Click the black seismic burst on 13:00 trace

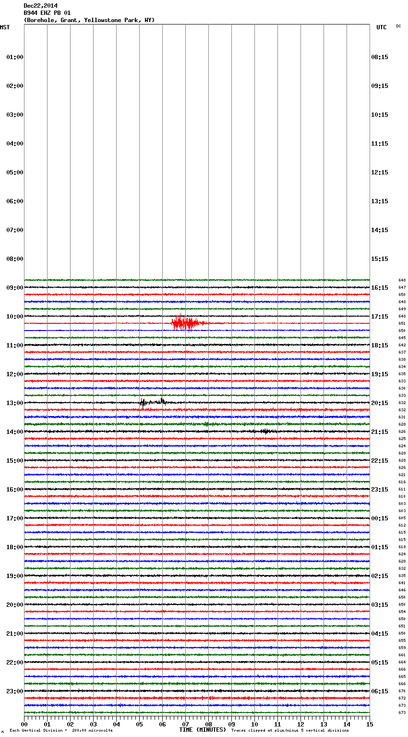tap(153, 402)
